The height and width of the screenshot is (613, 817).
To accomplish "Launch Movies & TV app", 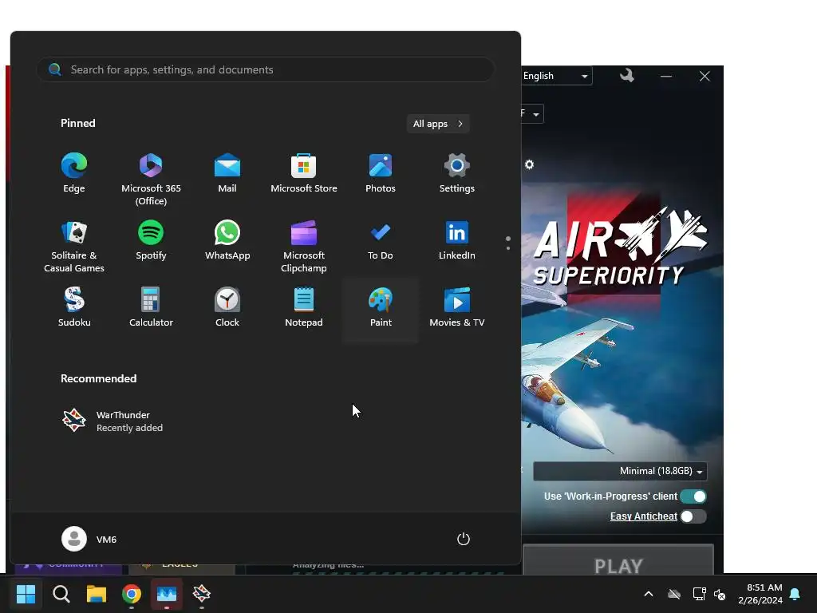I will click(456, 307).
